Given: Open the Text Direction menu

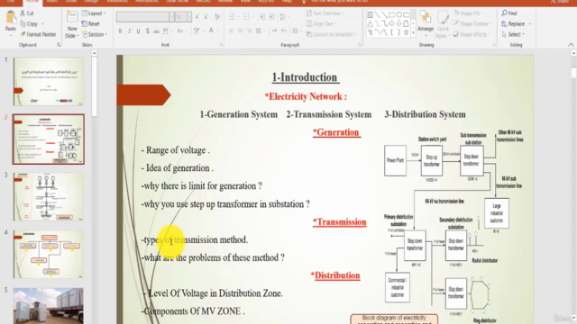Looking at the screenshot, I should pos(325,13).
